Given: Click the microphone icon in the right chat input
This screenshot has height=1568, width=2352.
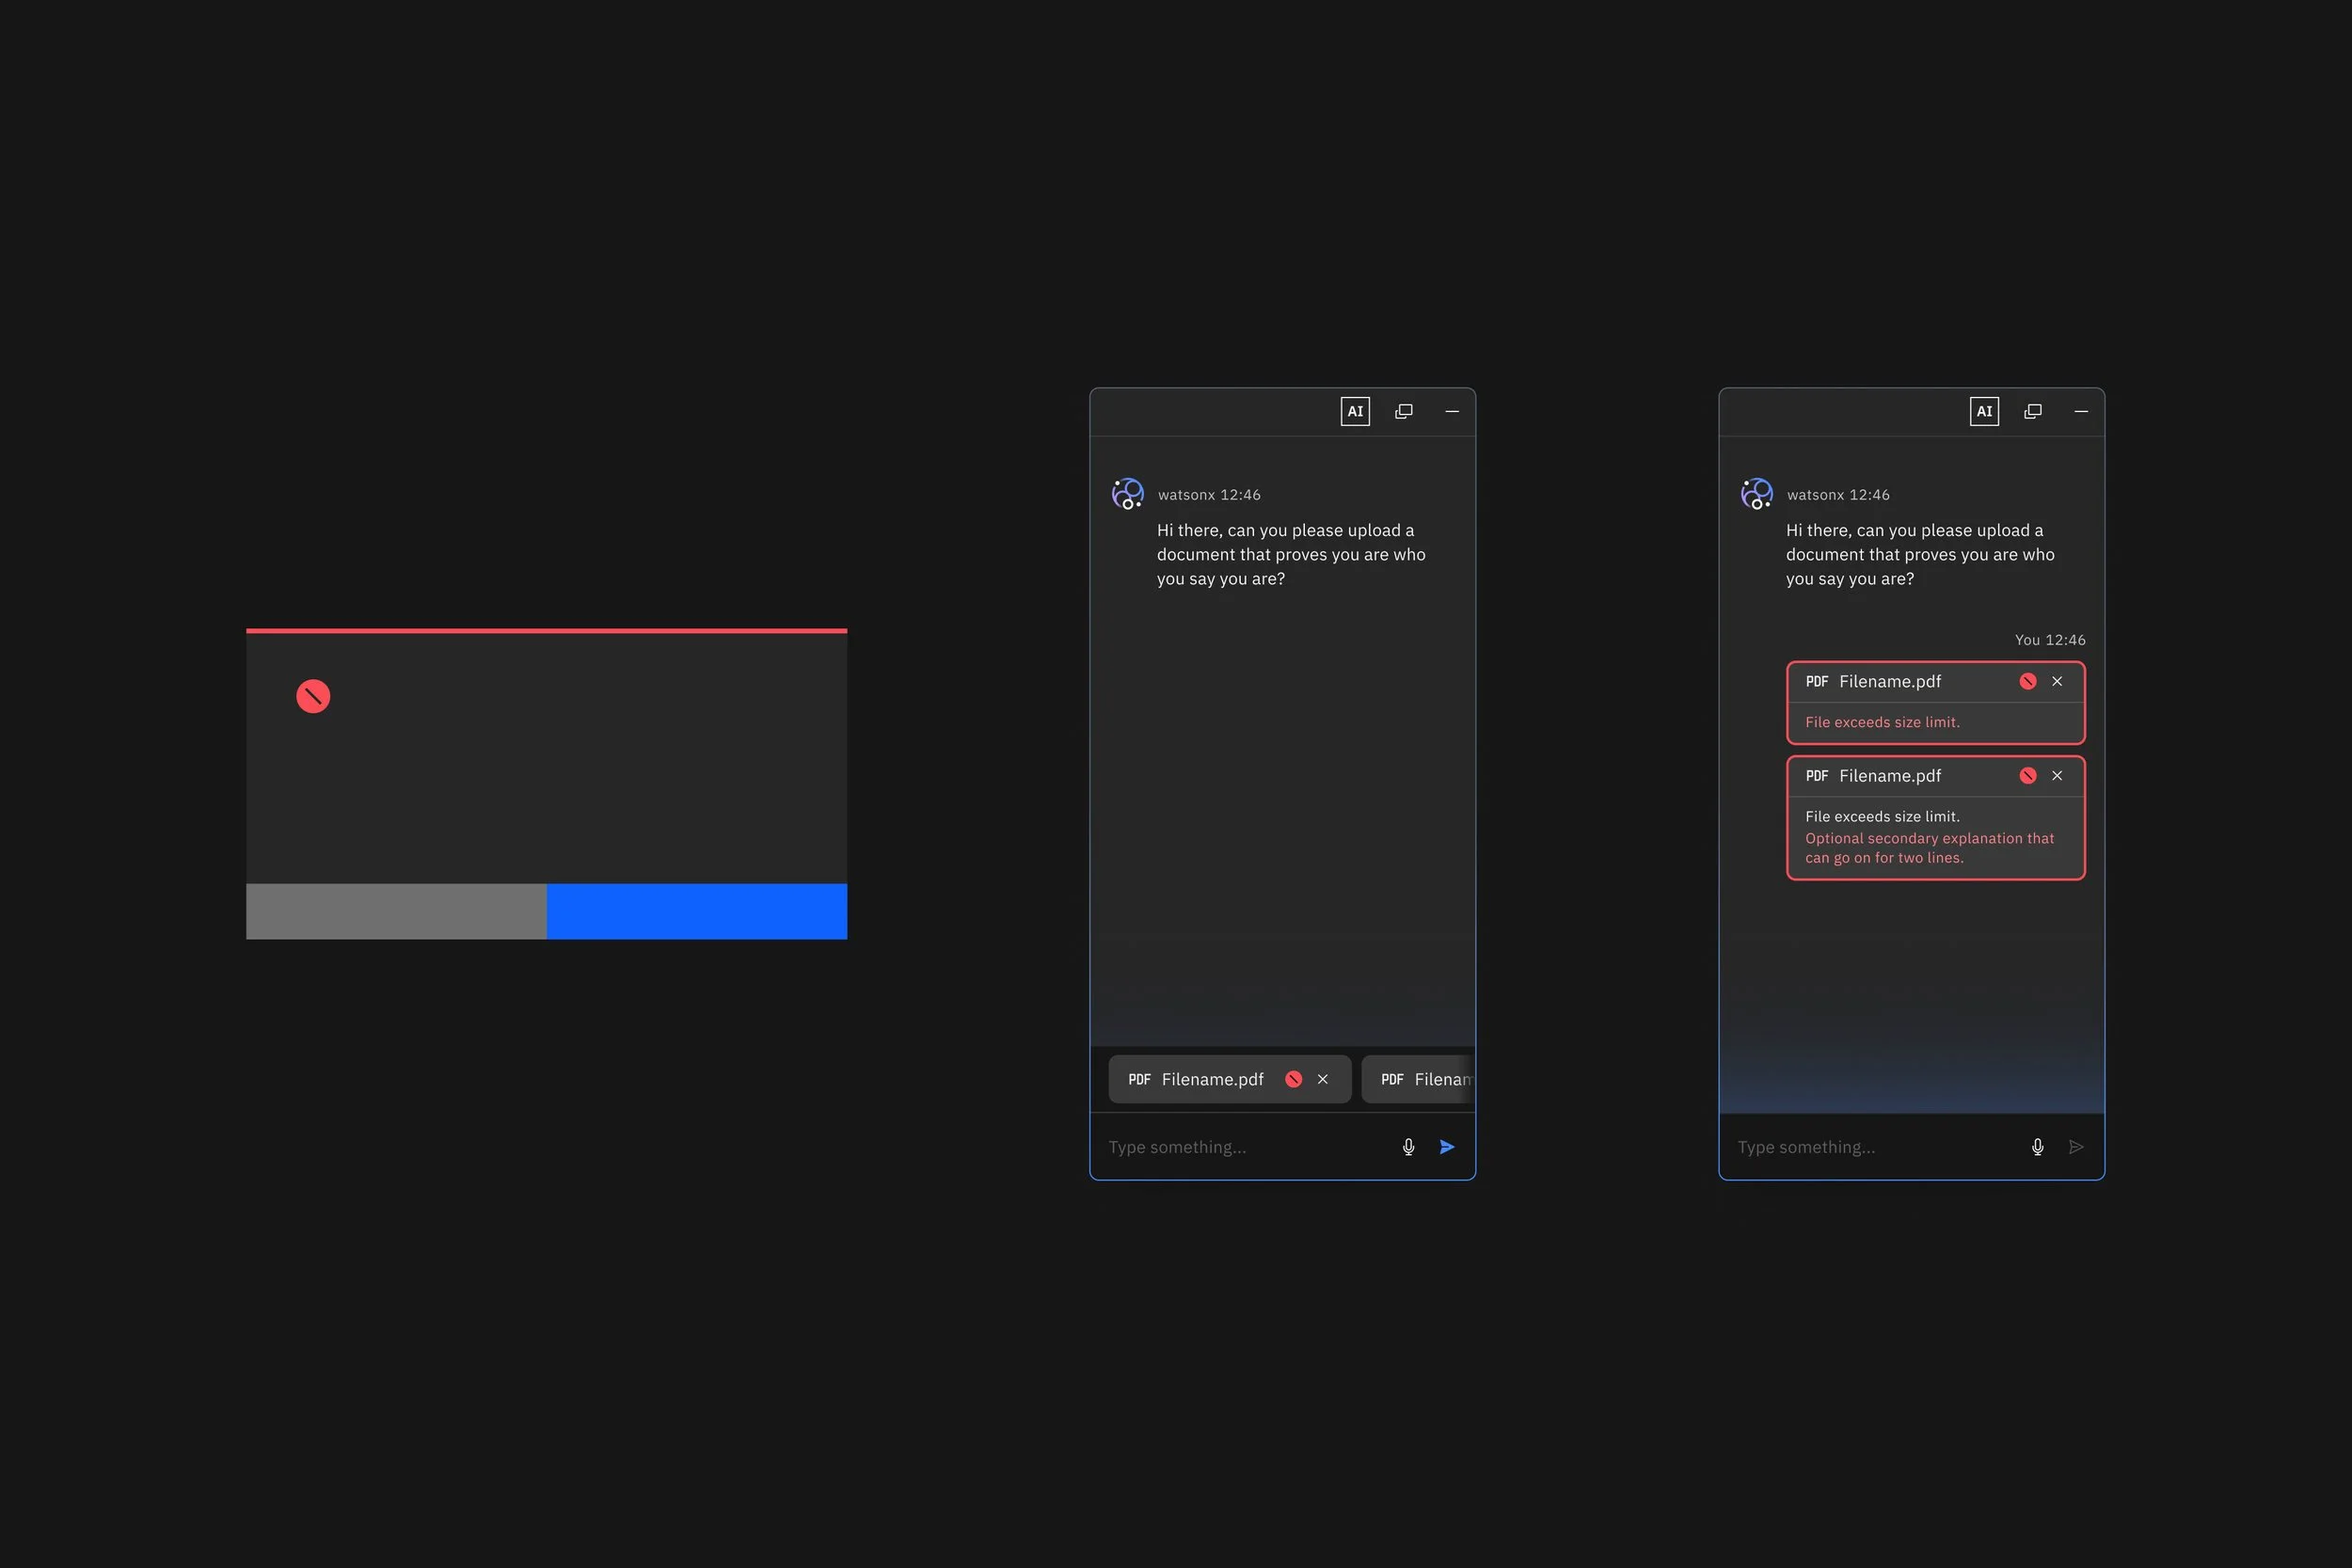Looking at the screenshot, I should [2037, 1147].
